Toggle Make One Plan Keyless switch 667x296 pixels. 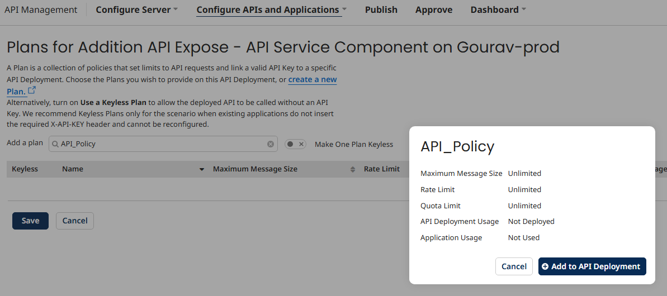295,144
